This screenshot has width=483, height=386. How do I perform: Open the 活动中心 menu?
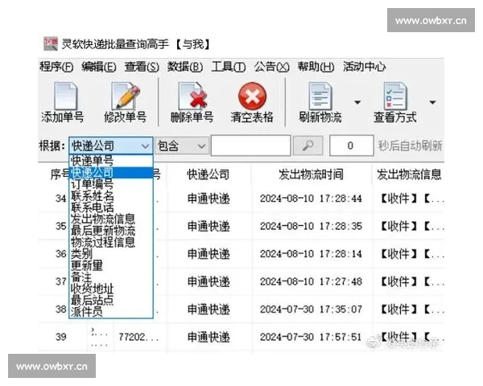(x=365, y=67)
